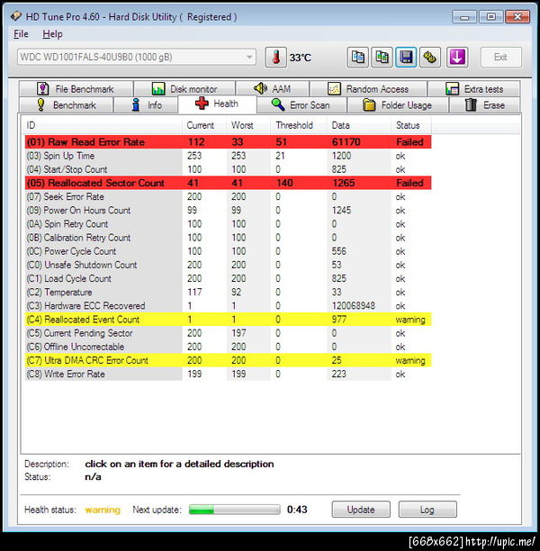
Task: Click the temperature thermometer icon
Action: pos(275,57)
